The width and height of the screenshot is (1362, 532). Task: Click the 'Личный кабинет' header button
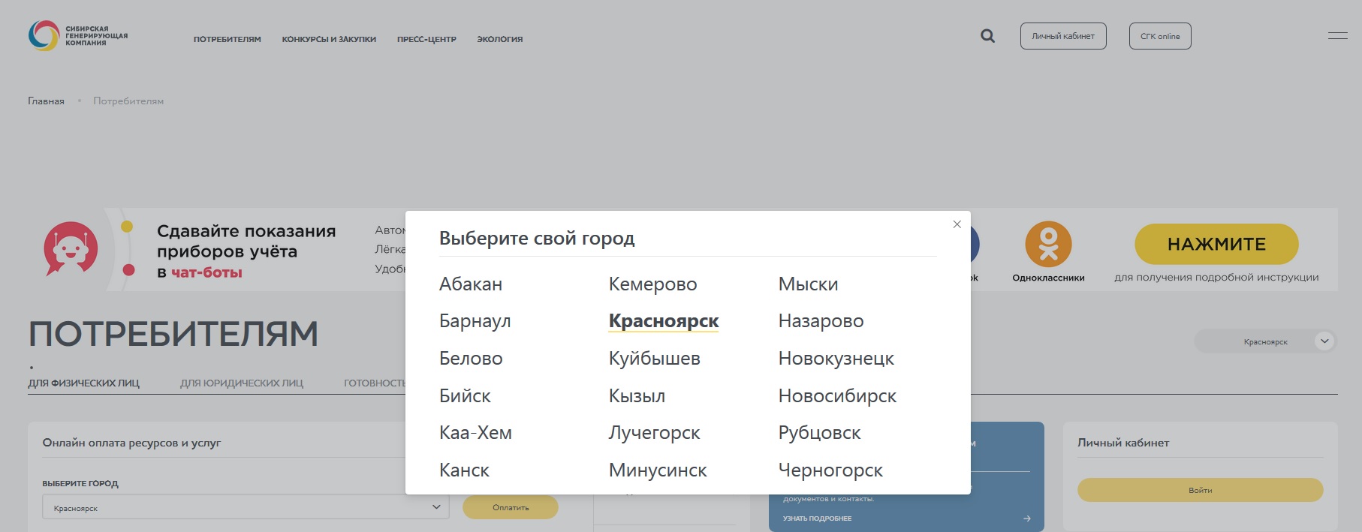[x=1062, y=36]
